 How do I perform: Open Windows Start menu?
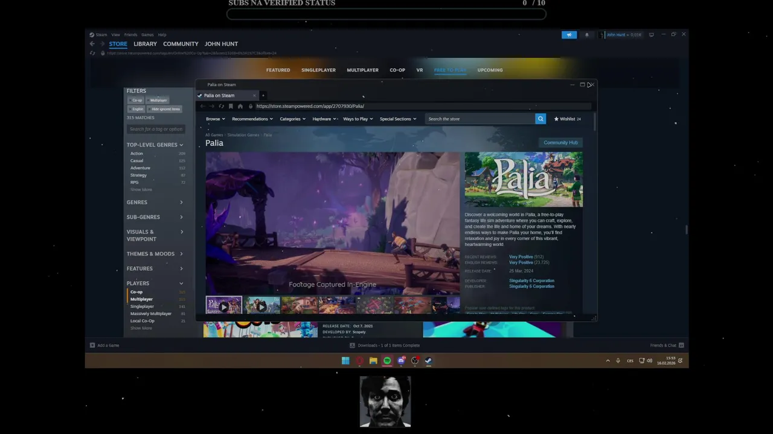tap(345, 360)
